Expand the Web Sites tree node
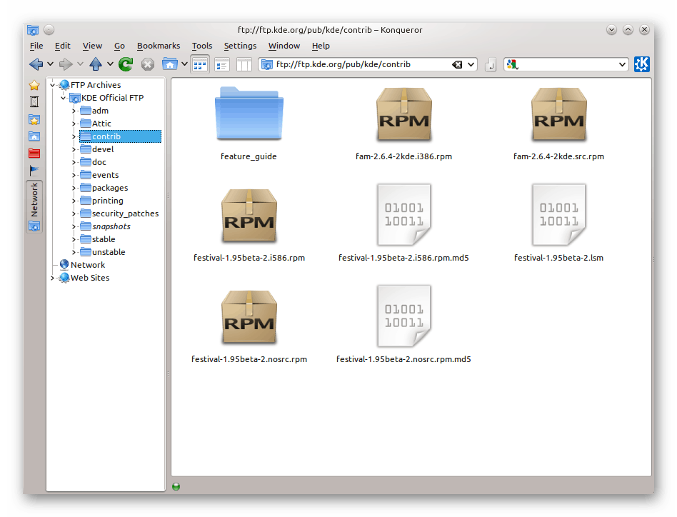The image size is (677, 517). [x=53, y=278]
